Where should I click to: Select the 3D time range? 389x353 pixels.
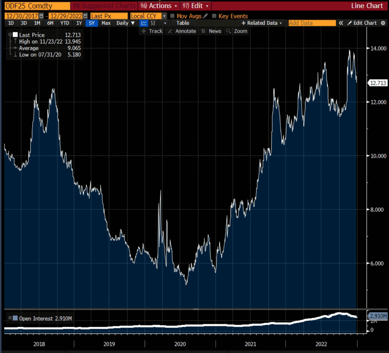click(24, 23)
